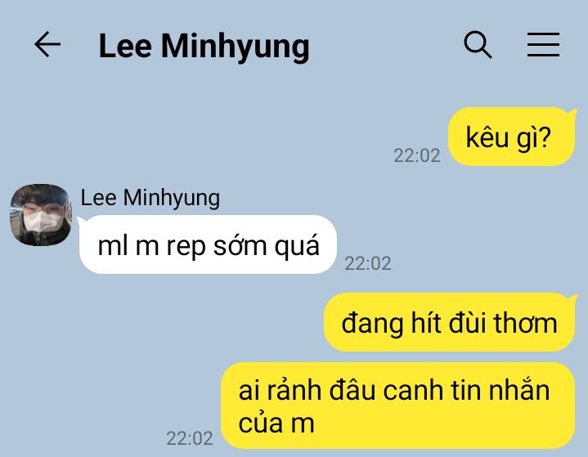Open the hamburger menu icon

point(543,45)
